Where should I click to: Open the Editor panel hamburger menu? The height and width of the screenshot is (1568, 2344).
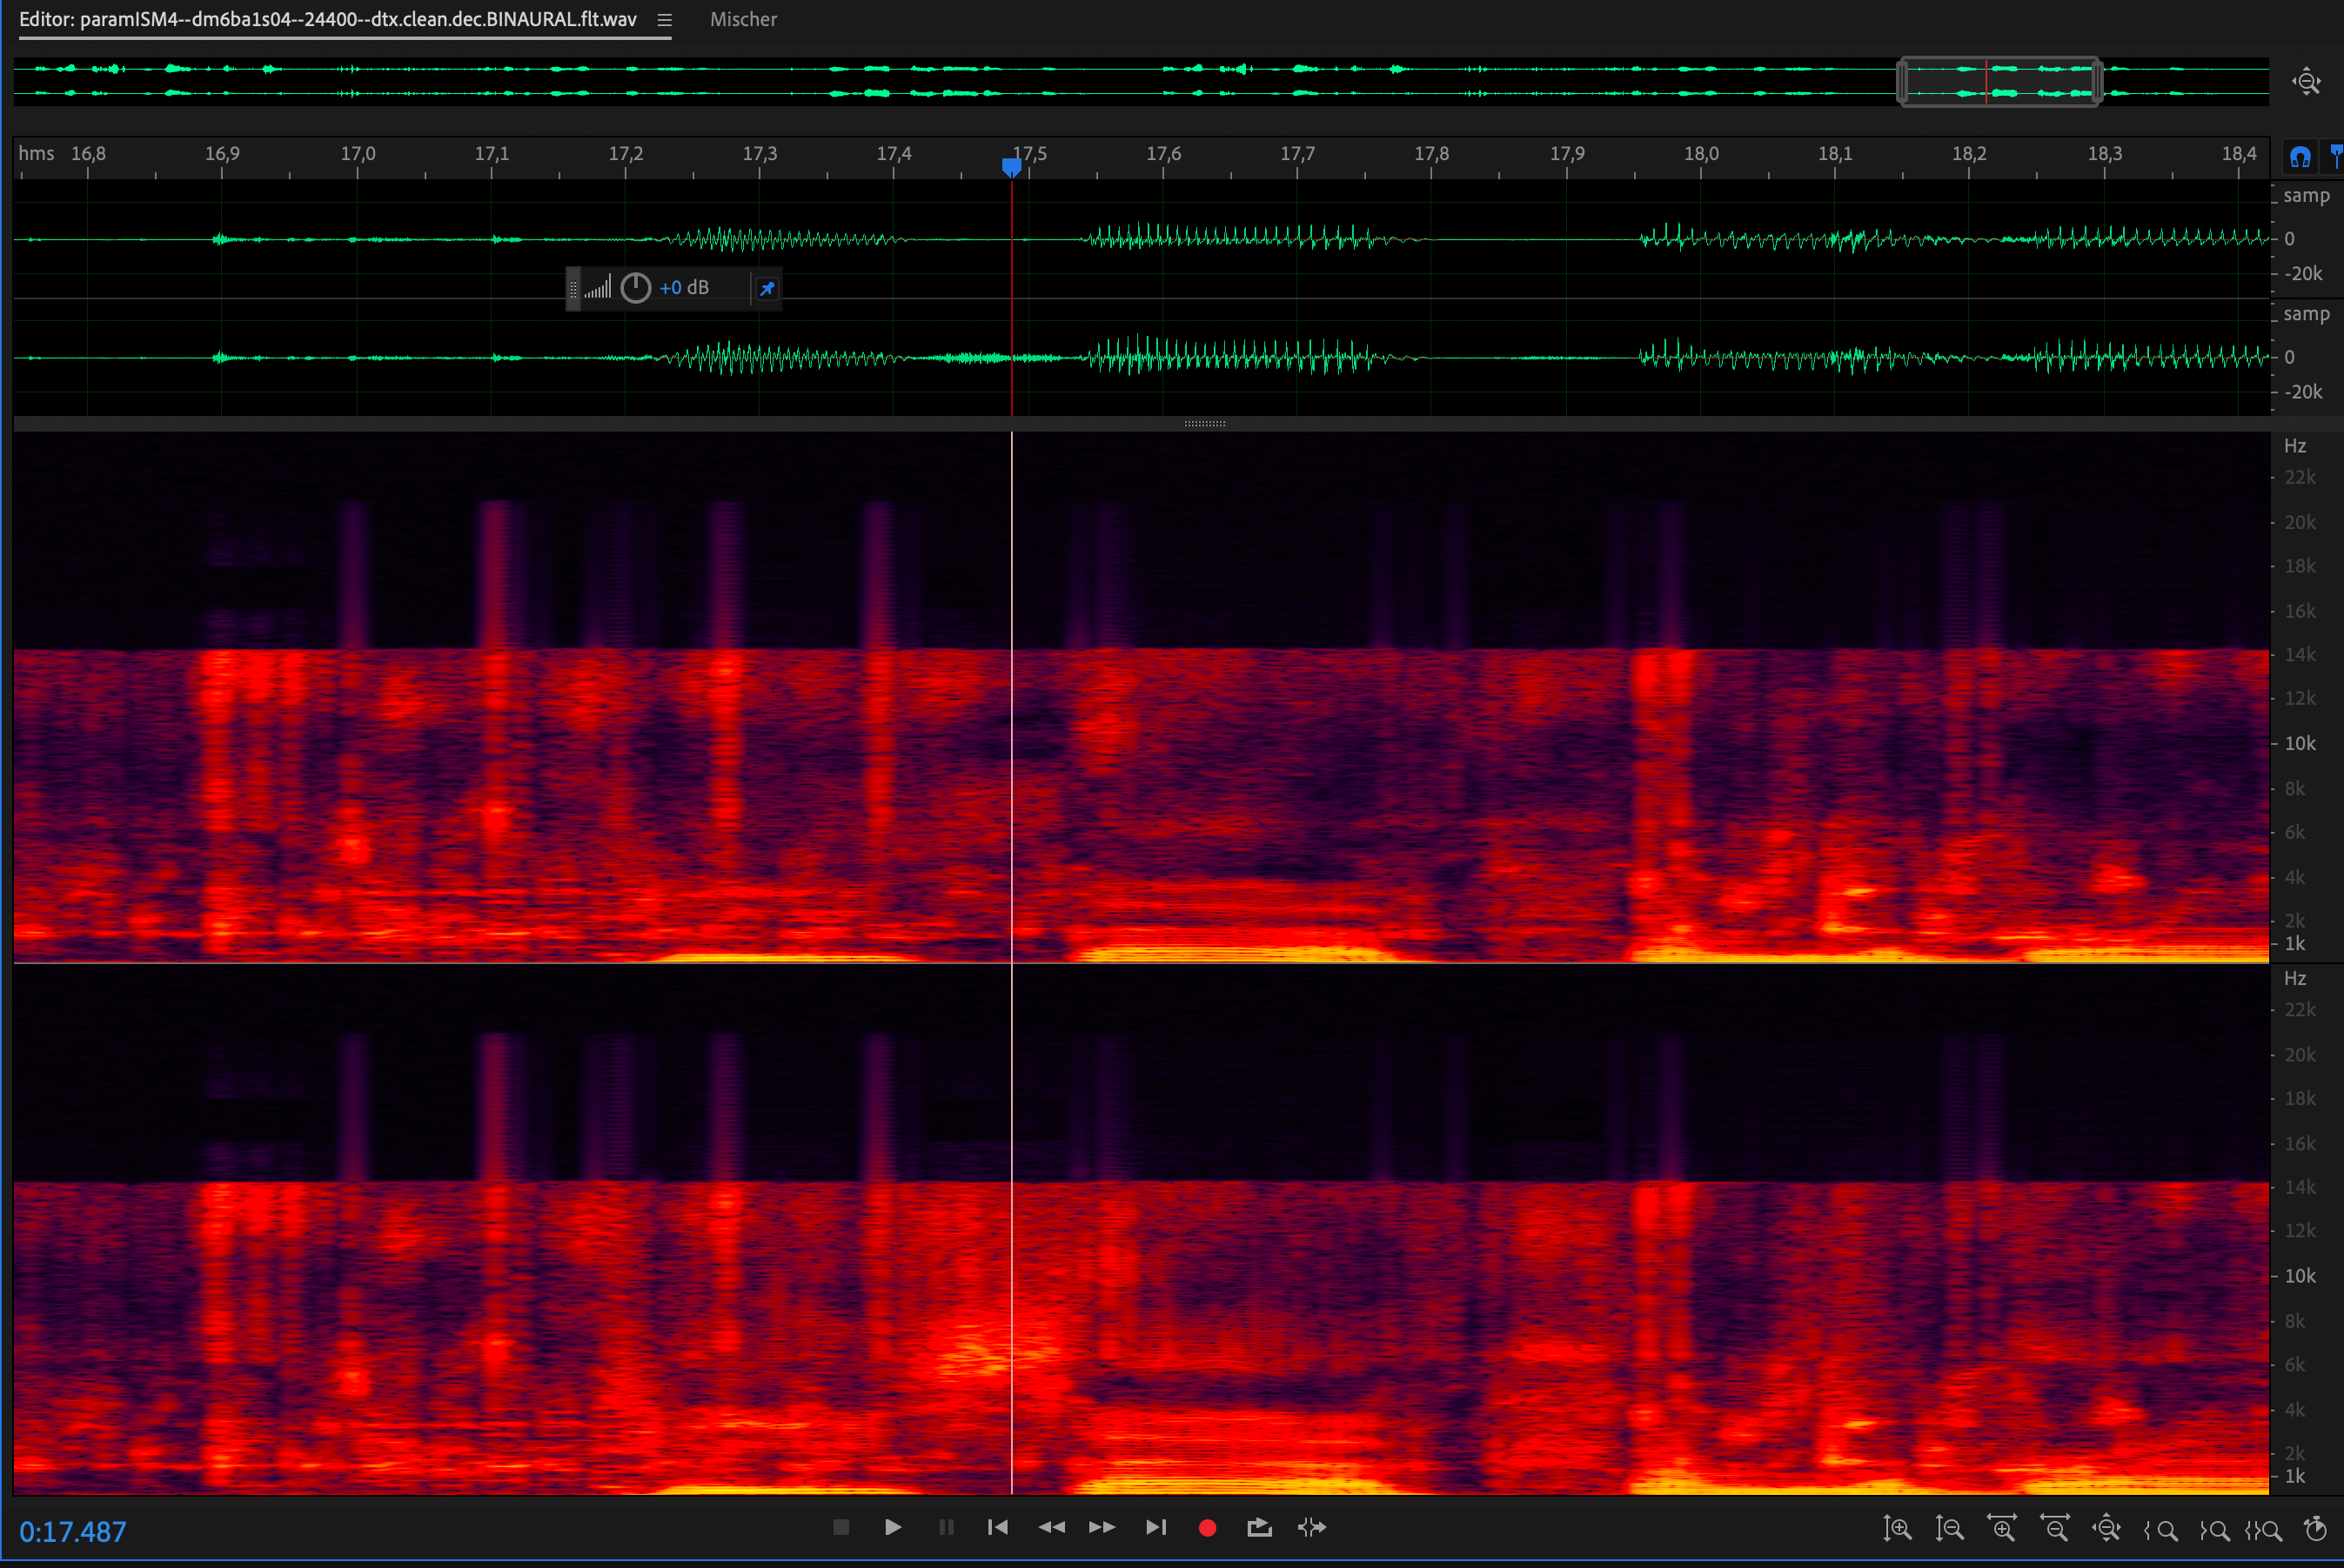664,20
